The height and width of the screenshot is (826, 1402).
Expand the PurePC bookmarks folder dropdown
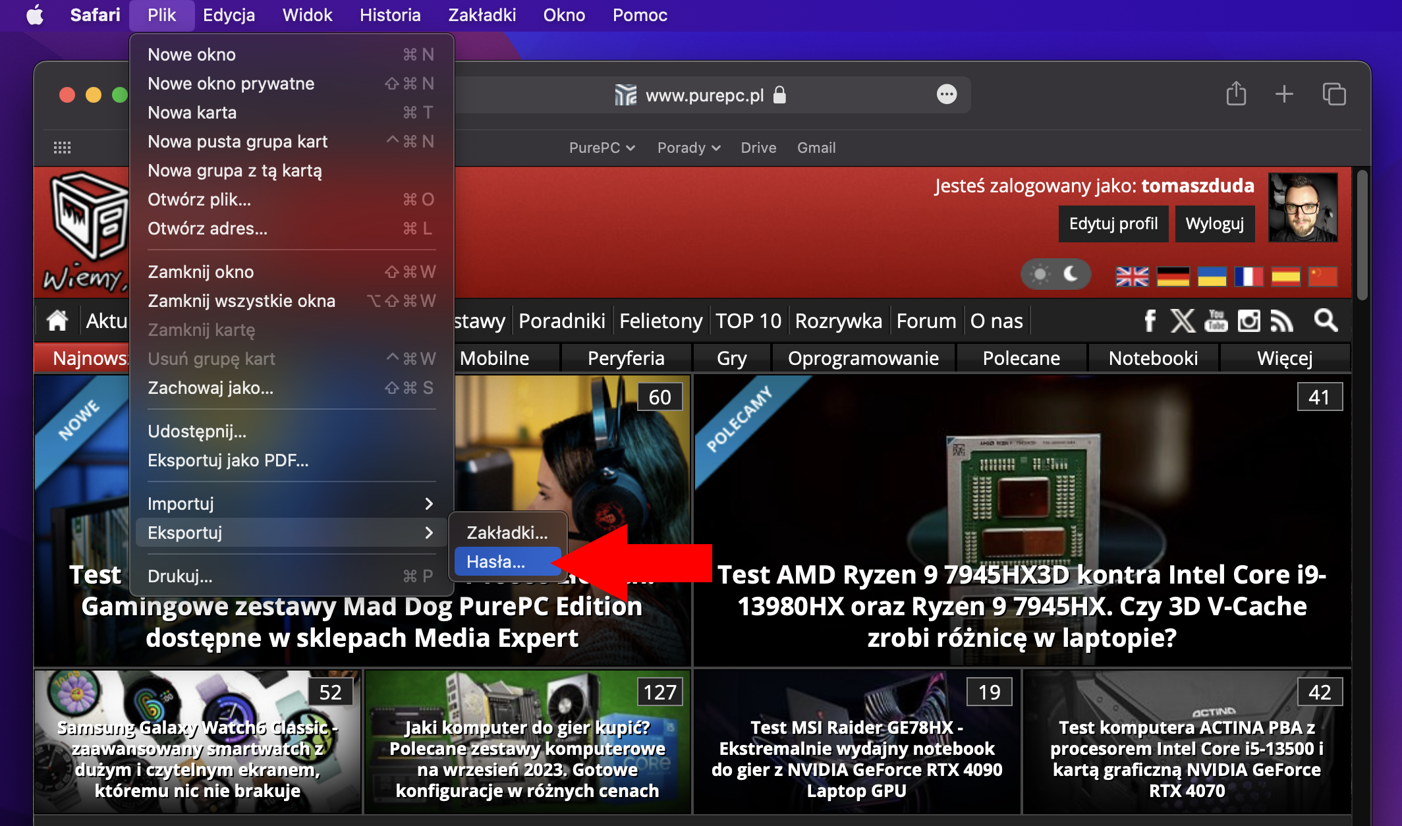(601, 148)
